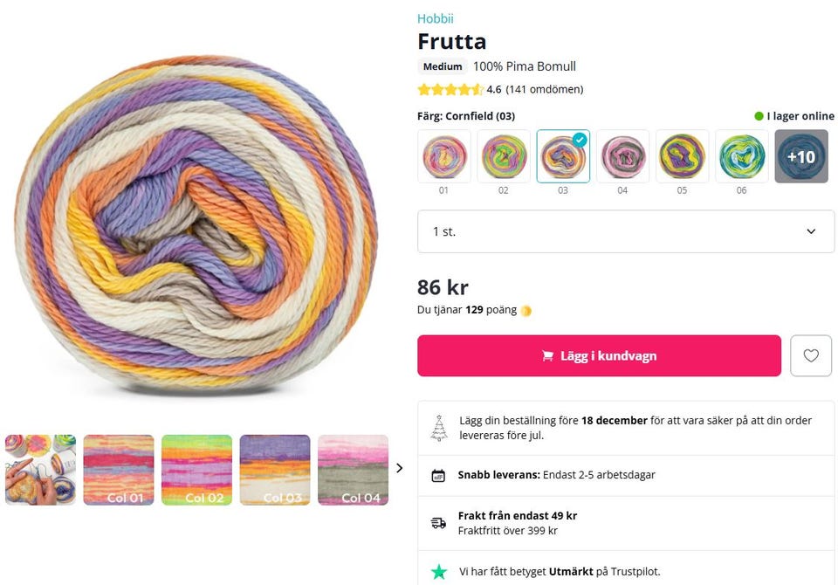838x585 pixels.
Task: Open the 141 omdömen reviews link
Action: pos(545,89)
